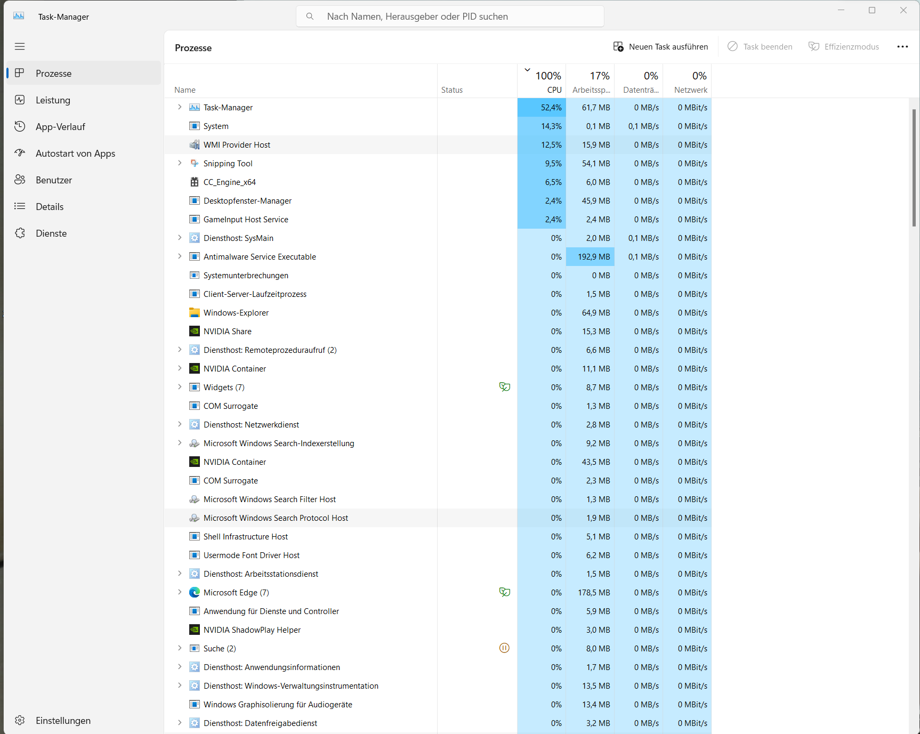
Task: Select the Shell Infrastructure Host process
Action: tap(438, 536)
